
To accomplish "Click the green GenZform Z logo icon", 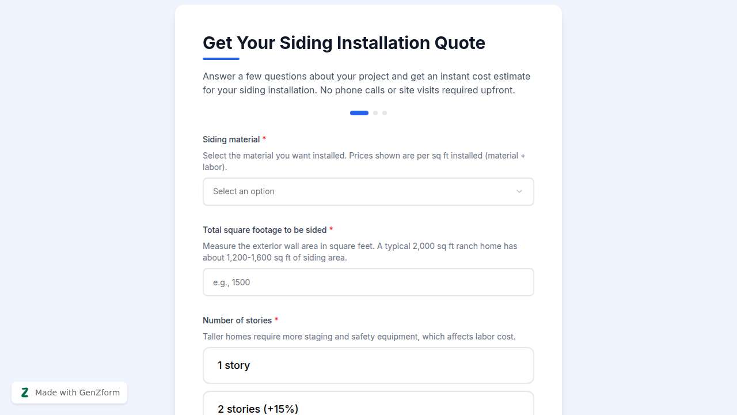I will pyautogui.click(x=25, y=392).
